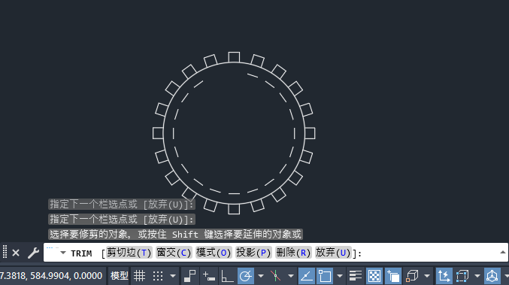Open object snap settings dropdown

coord(340,276)
